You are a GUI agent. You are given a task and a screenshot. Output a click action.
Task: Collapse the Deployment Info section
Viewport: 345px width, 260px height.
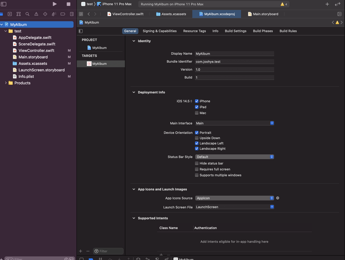click(x=134, y=92)
